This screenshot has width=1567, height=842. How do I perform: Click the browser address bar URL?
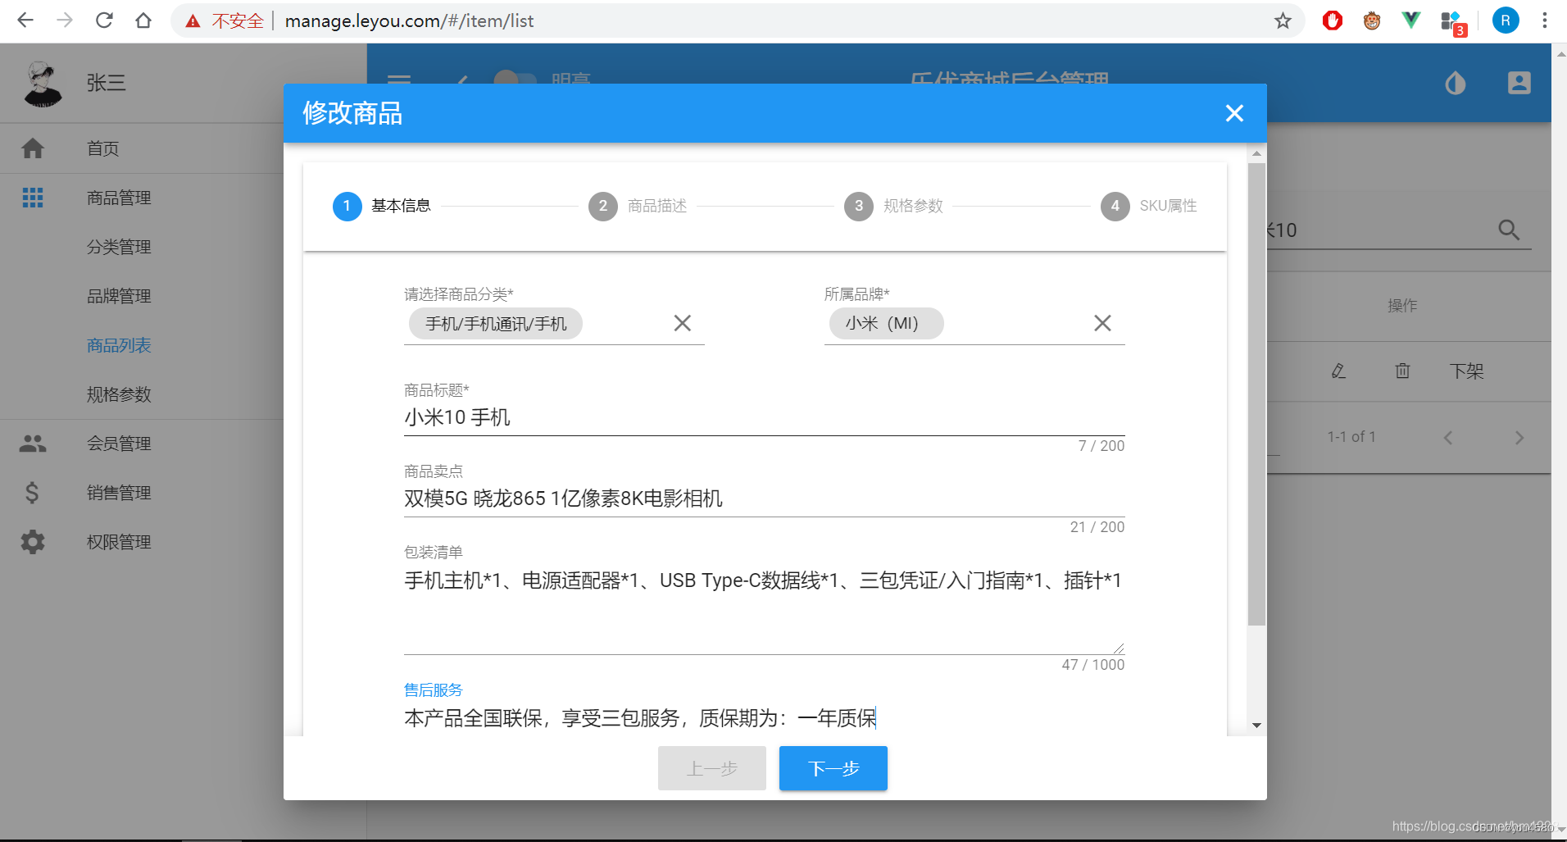coord(409,20)
